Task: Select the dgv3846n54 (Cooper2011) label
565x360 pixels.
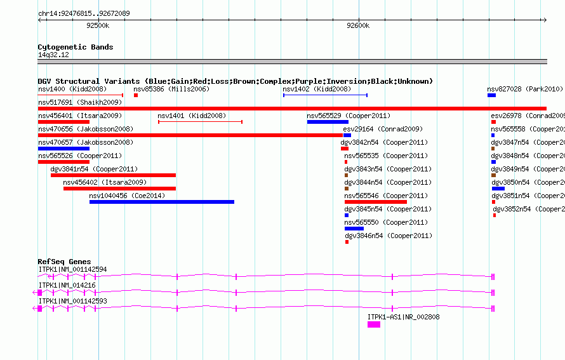Action: coord(389,236)
